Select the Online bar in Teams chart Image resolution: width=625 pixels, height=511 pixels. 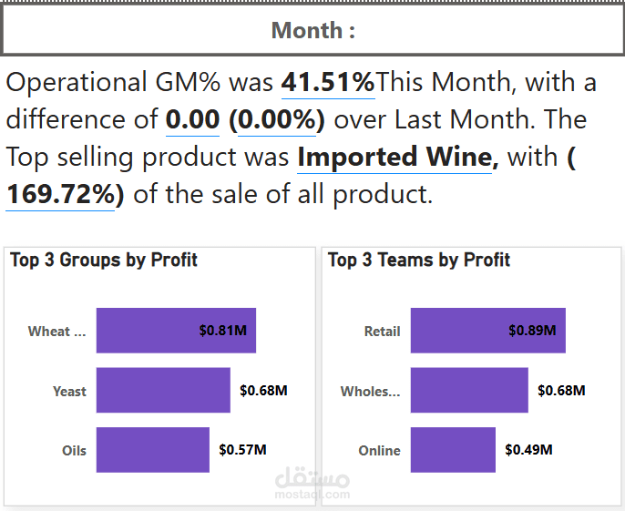coord(453,450)
